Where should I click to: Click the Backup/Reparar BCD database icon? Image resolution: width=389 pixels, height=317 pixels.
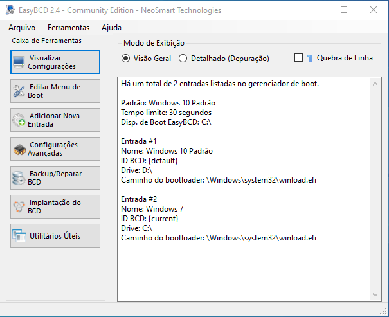19,178
